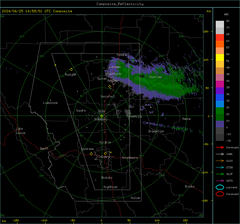
Task: Click the cyan 27ZW arrow legend icon
Action: click(220, 168)
